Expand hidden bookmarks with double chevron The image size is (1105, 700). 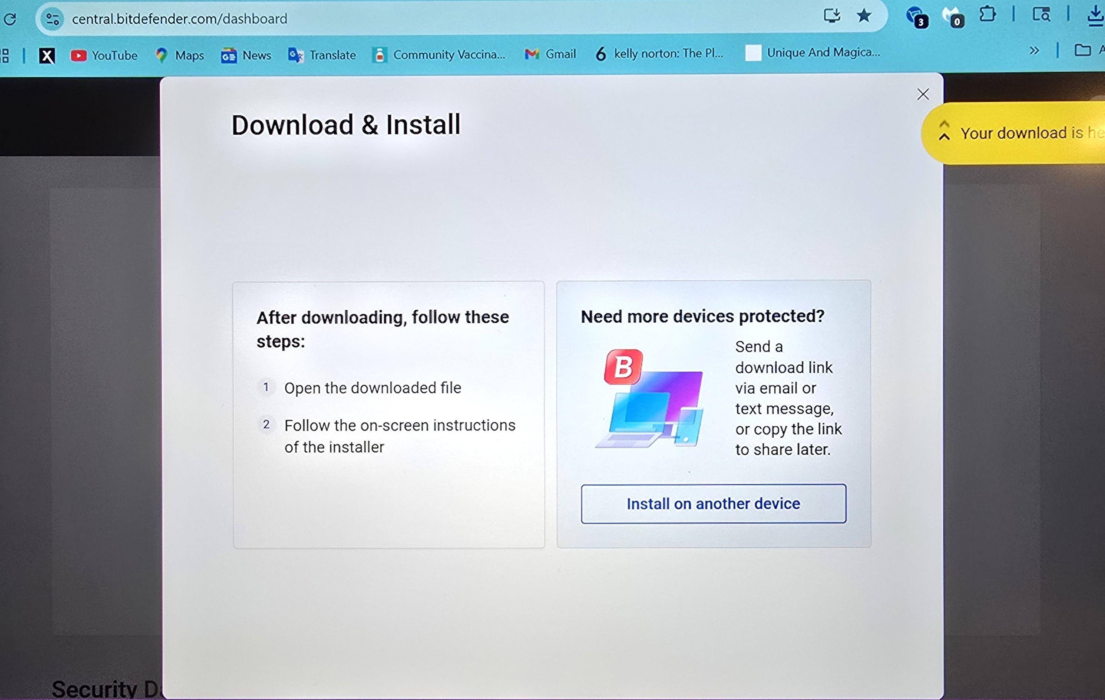[1034, 50]
